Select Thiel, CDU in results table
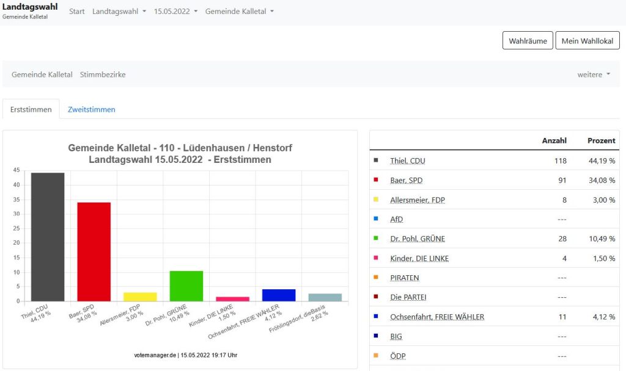The height and width of the screenshot is (371, 626). pyautogui.click(x=408, y=160)
